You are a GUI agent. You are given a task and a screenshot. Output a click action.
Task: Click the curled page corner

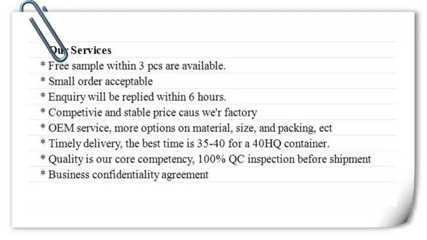pyautogui.click(x=403, y=208)
